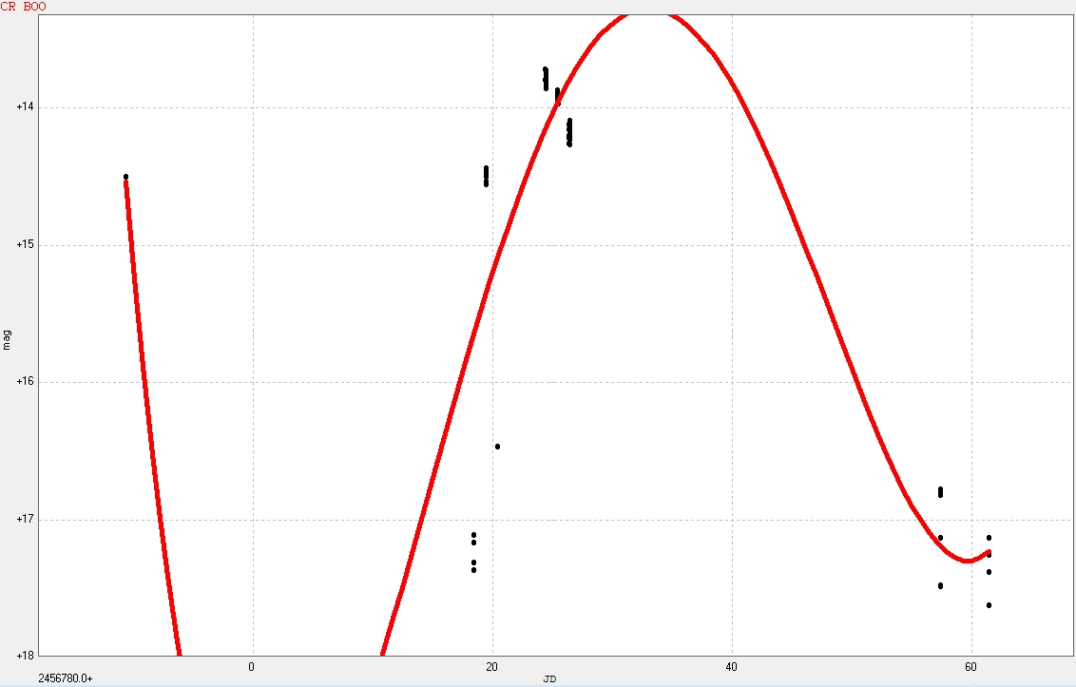Click the red curve's local minimum near JD 60
1076x687 pixels.
(968, 561)
